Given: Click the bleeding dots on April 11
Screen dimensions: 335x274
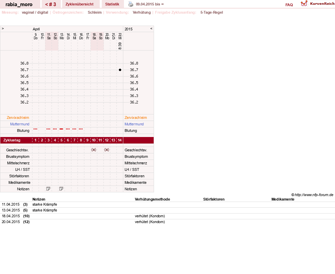Looking at the screenshot, I should tap(48, 129).
